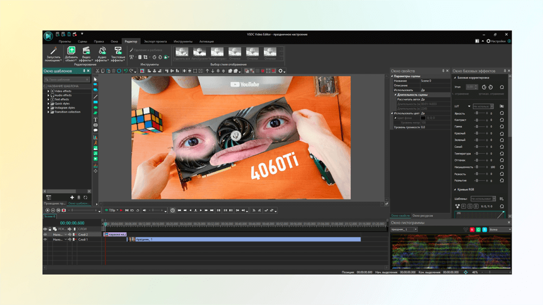Click the red record snapshot icon on timeline toolbar
Image resolution: width=543 pixels, height=305 pixels.
[x=64, y=210]
